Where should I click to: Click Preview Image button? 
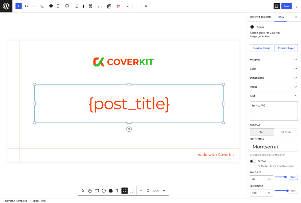[261, 48]
